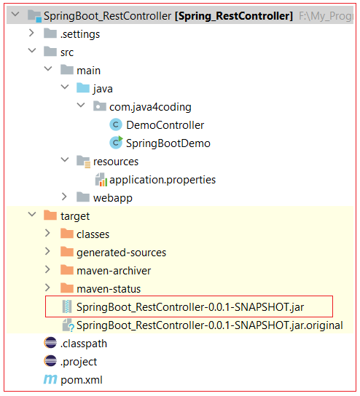Collapse the SpringBoot_RestController project node

(15, 14)
